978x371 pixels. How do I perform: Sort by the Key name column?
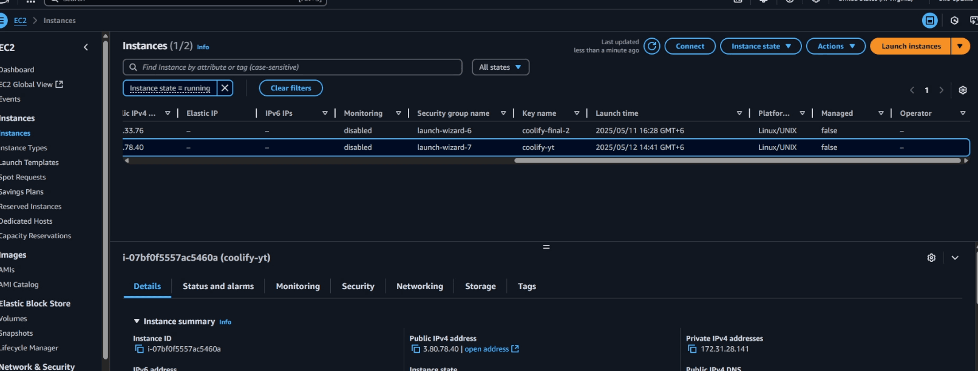tap(577, 113)
